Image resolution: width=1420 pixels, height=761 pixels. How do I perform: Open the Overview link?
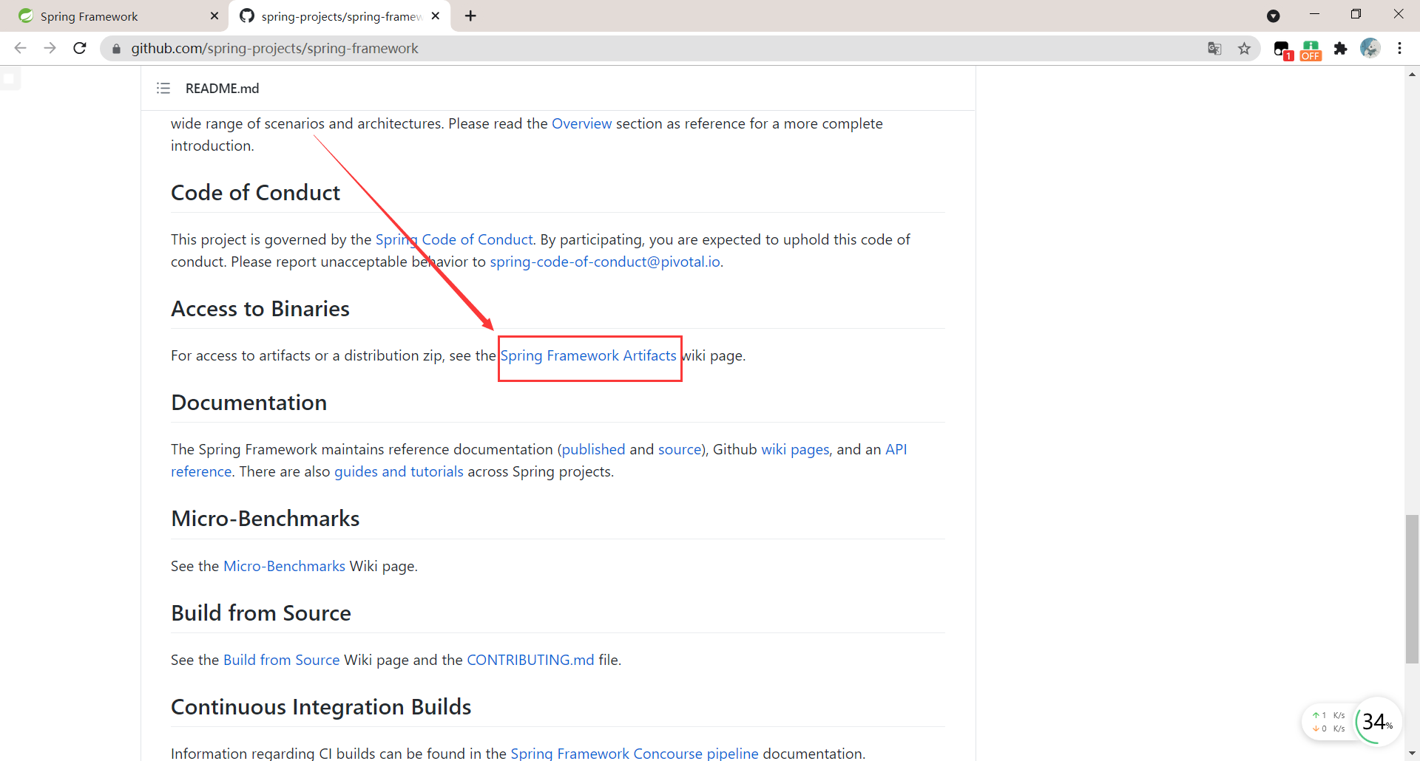[x=581, y=123]
